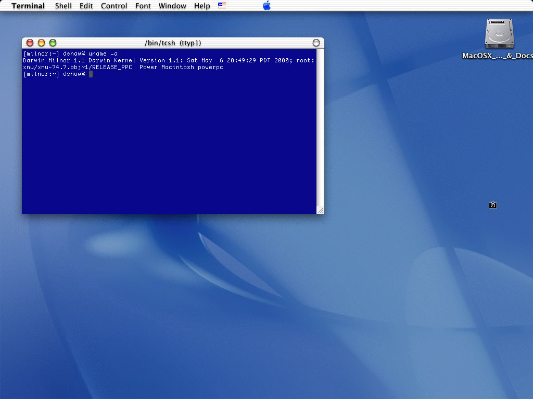This screenshot has width=533, height=399.
Task: Minimize the terminal with the yellow button
Action: 42,43
